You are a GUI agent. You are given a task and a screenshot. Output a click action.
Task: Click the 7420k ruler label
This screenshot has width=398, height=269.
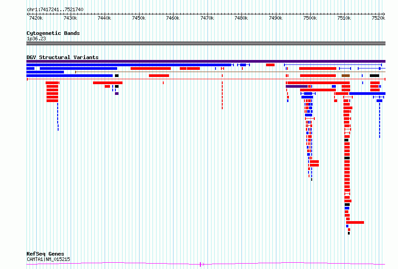pyautogui.click(x=36, y=18)
